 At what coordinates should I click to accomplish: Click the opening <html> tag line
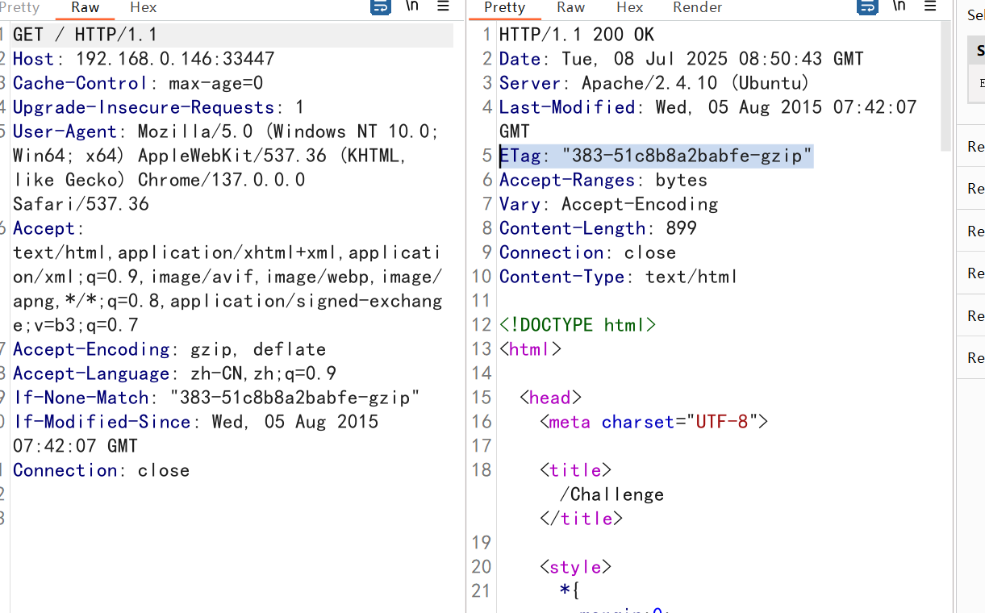coord(530,349)
